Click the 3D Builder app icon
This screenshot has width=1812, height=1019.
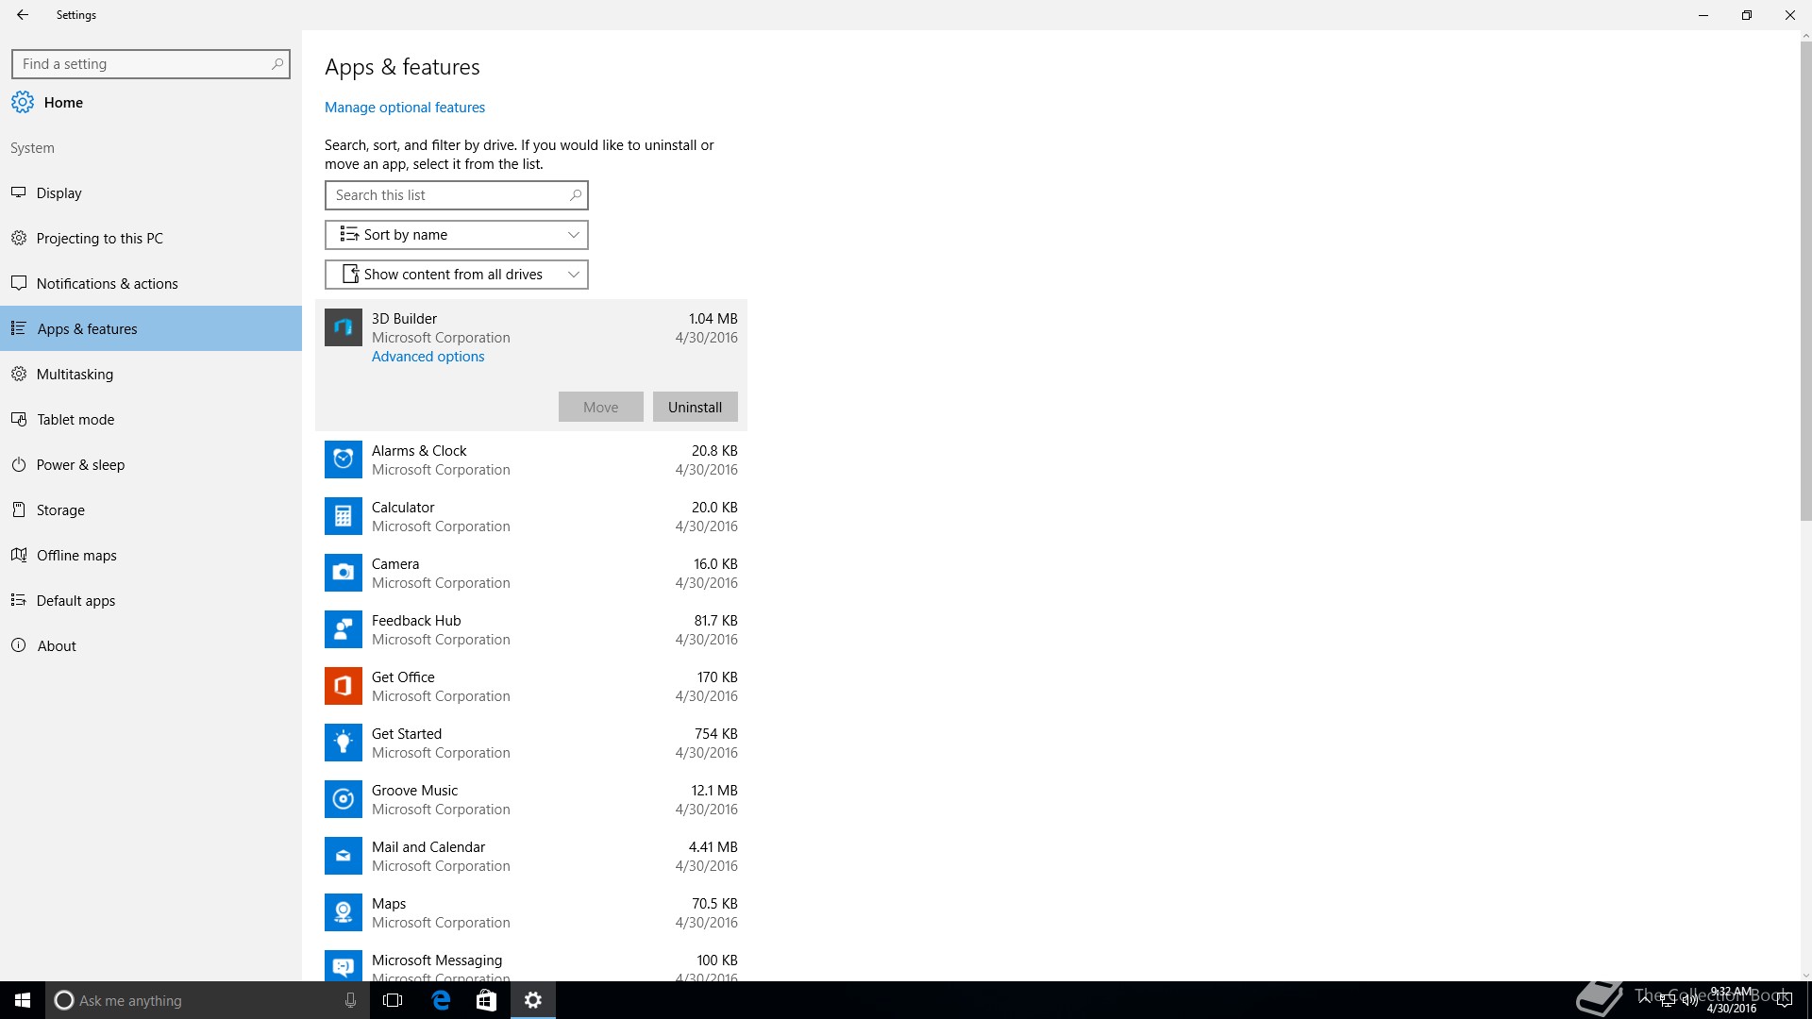coord(344,327)
